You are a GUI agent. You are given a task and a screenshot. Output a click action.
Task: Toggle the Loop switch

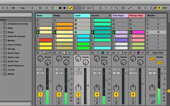click(123, 8)
